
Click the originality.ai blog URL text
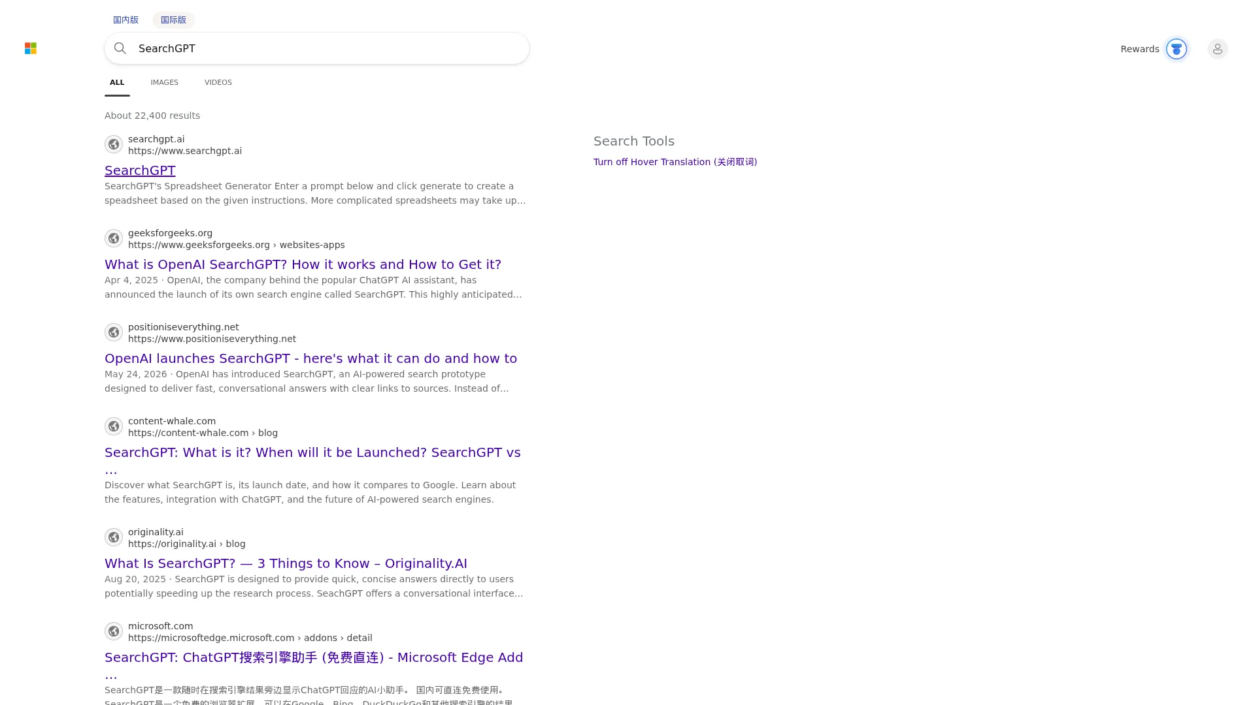[187, 544]
